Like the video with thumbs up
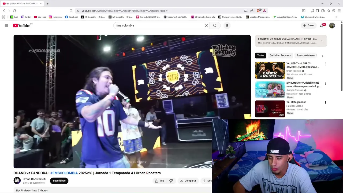 tap(159, 181)
